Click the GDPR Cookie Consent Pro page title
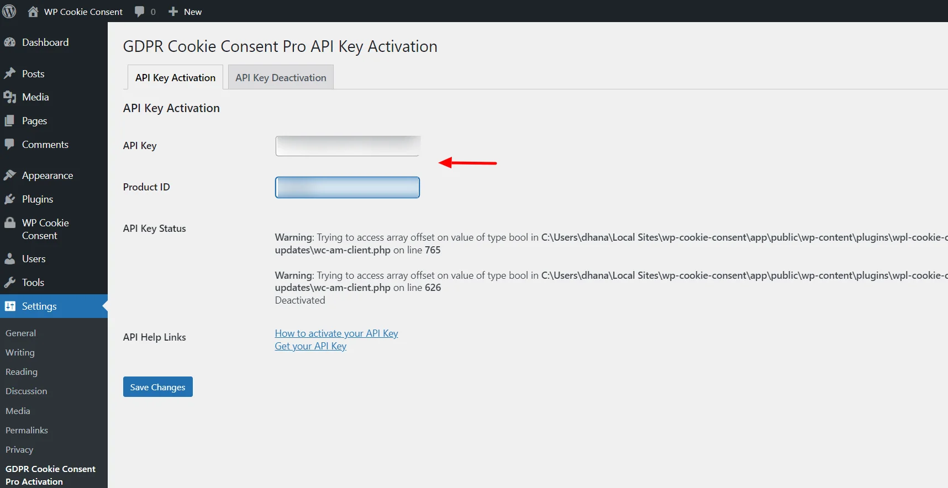Screen dimensions: 948x488 280,46
